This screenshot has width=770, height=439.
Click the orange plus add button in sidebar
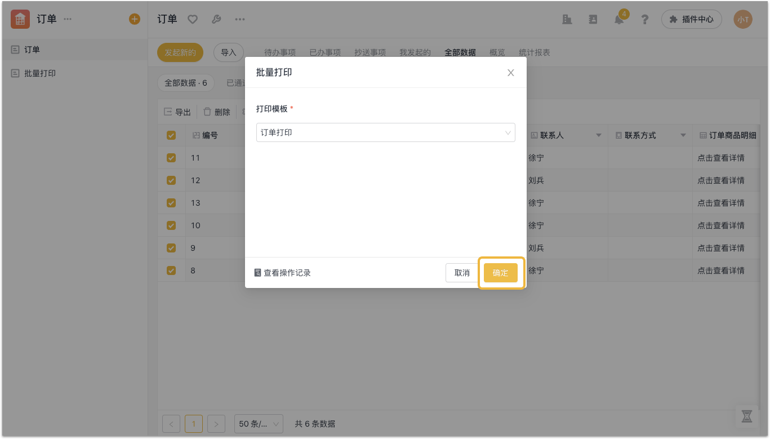[135, 19]
